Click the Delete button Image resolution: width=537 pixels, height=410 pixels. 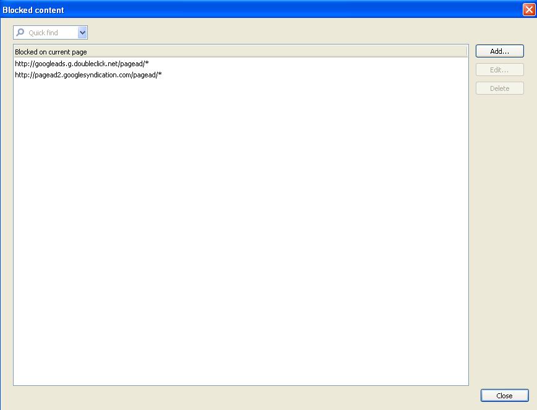click(x=499, y=88)
